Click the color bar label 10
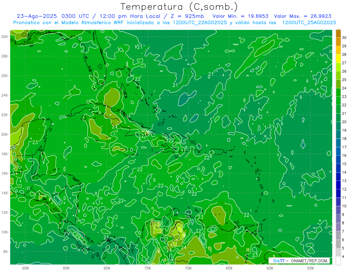 344,206
